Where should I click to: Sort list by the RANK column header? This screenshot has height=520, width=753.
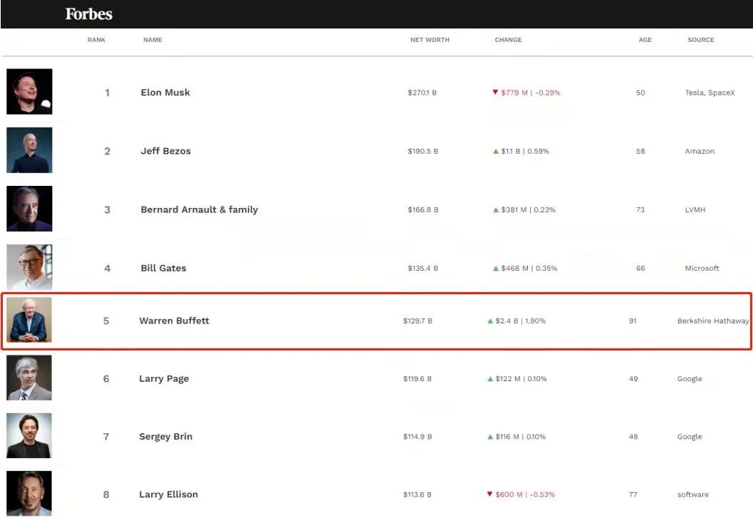tap(96, 40)
